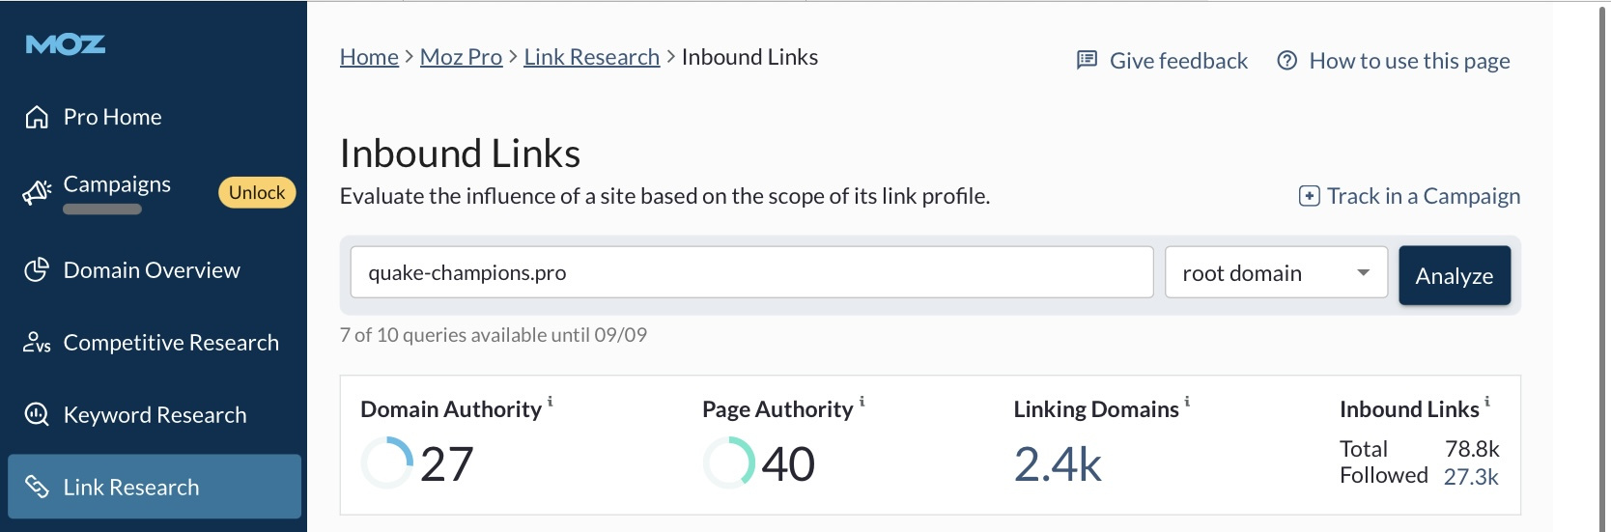Click the Competitive Research person icon

tap(37, 343)
